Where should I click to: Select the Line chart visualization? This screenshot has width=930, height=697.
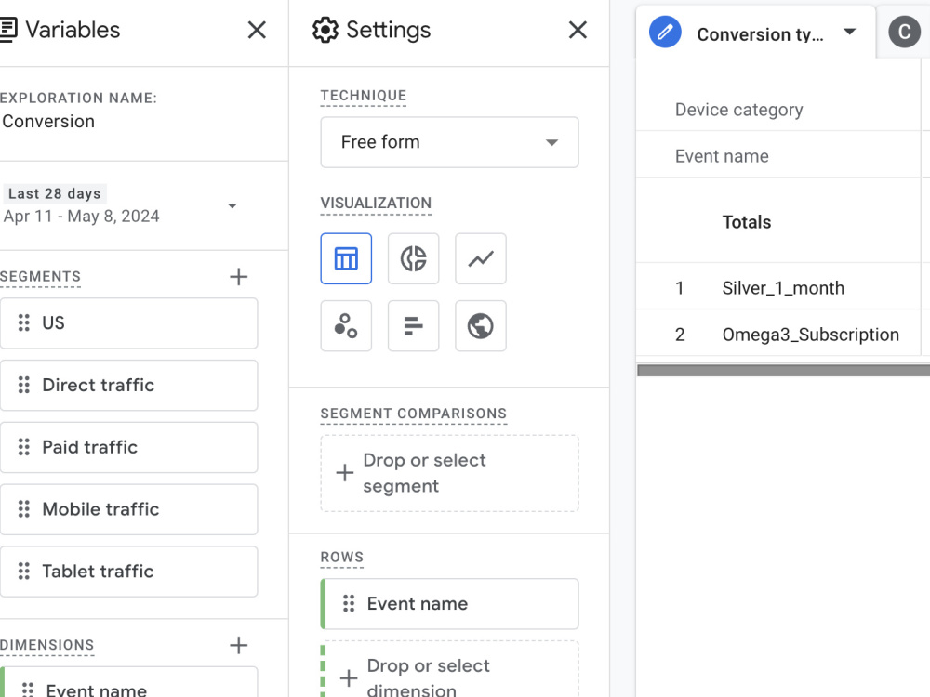coord(481,258)
